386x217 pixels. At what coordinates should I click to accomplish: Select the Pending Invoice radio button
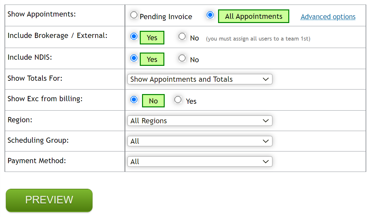(x=134, y=15)
